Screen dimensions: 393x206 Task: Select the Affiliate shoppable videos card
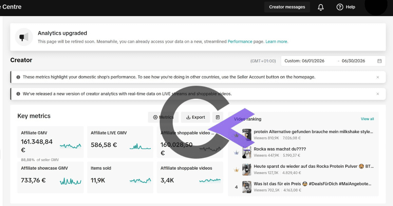190,177
